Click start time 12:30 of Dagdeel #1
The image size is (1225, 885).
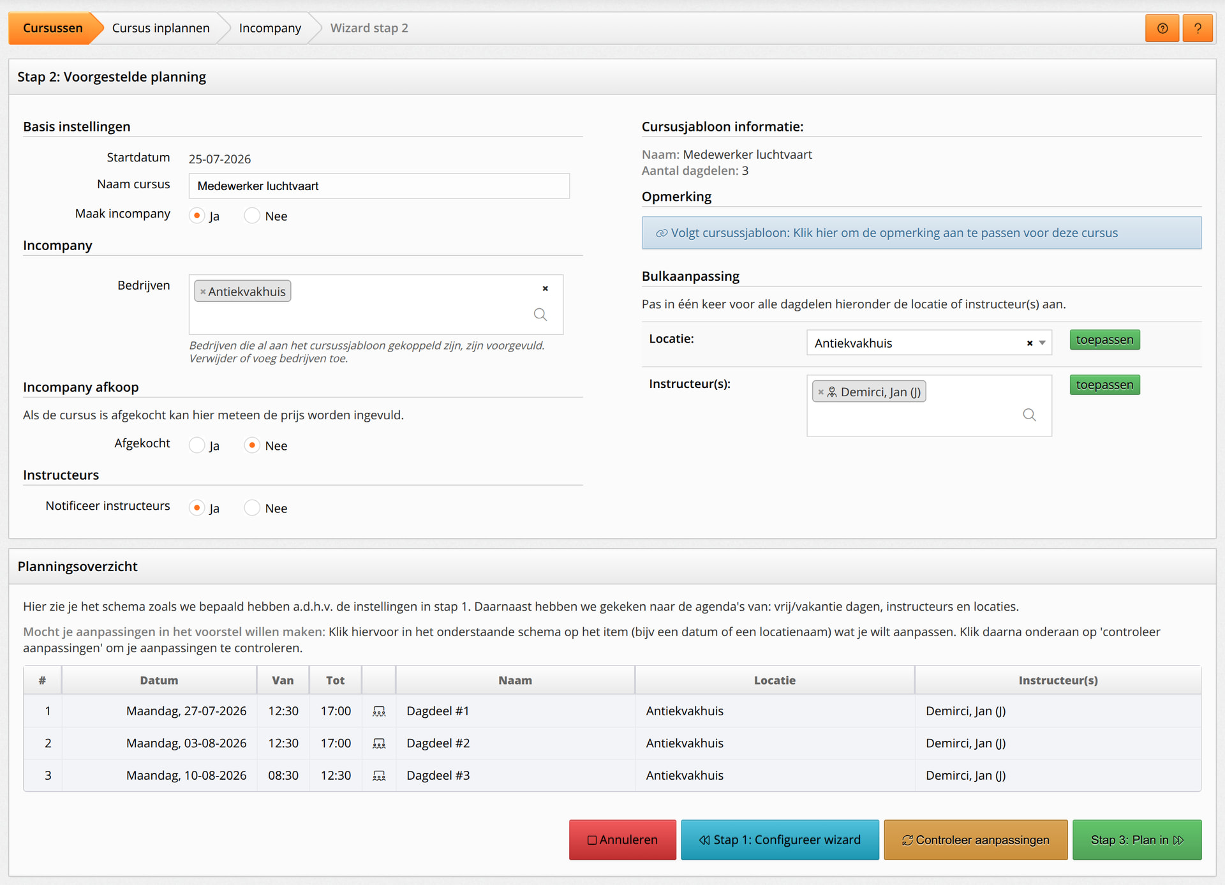point(283,711)
